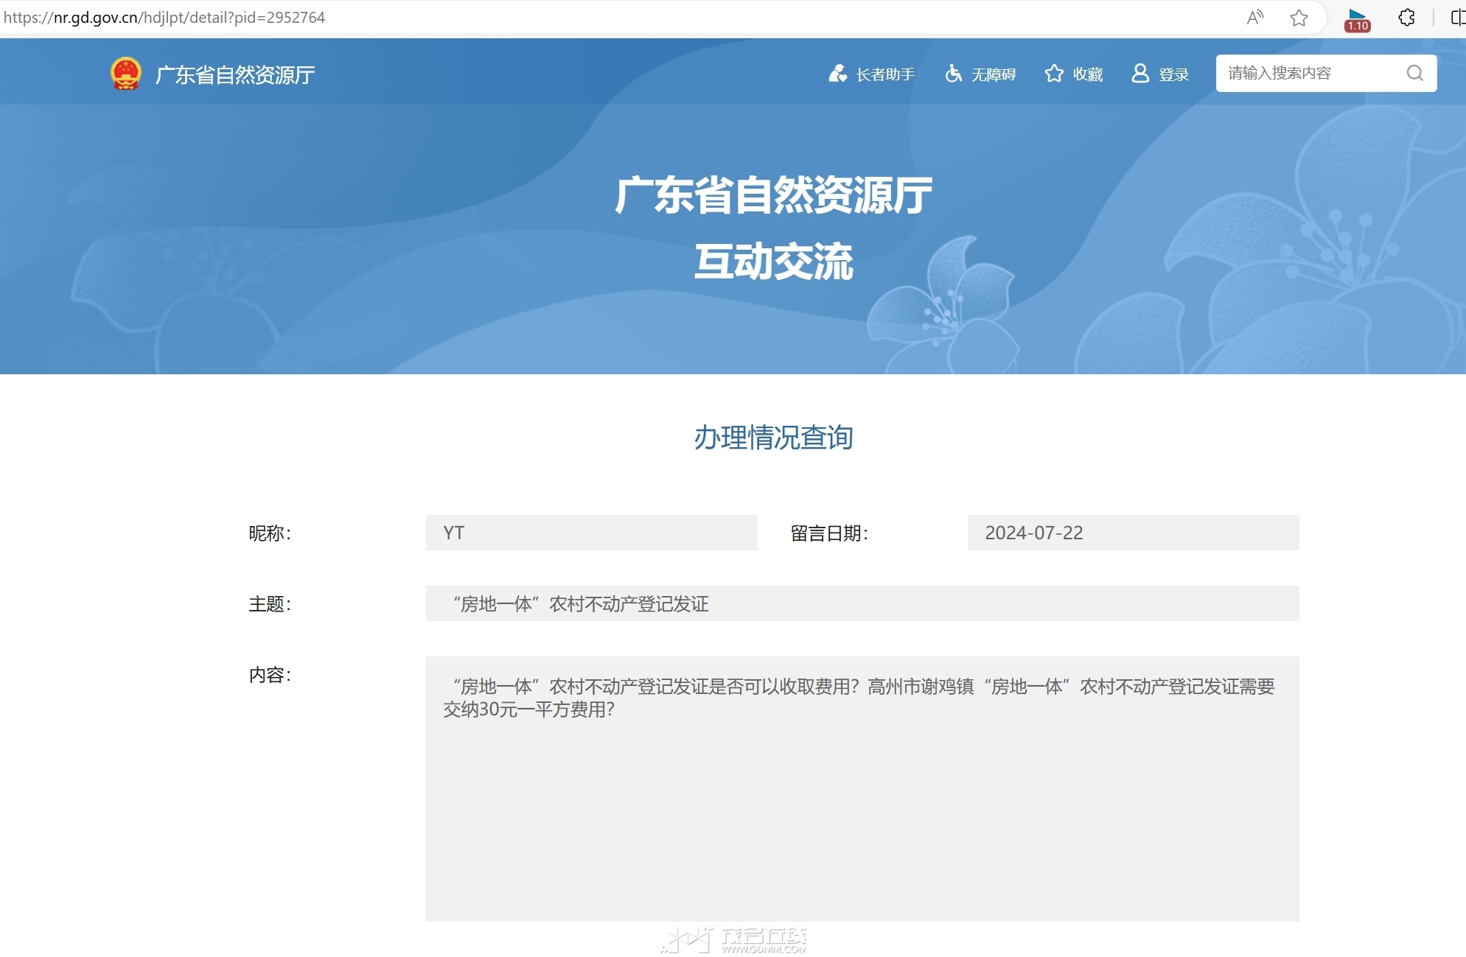Click the national emblem logo icon
Viewport: 1466px width, 957px height.
click(x=125, y=74)
